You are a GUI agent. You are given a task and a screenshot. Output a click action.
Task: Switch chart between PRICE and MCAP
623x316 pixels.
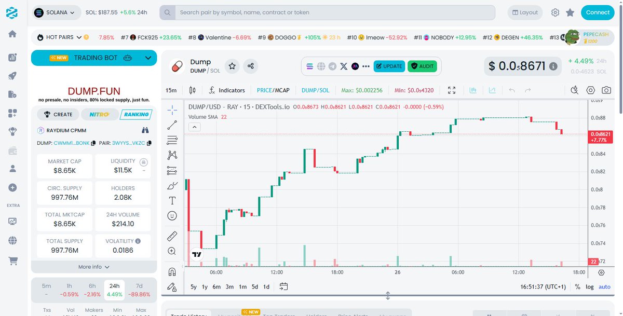point(273,90)
